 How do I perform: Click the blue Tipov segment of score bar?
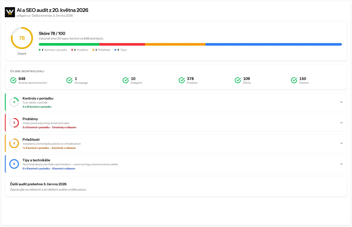click(274, 44)
